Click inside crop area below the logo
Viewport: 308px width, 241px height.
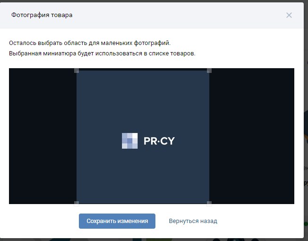(143, 178)
